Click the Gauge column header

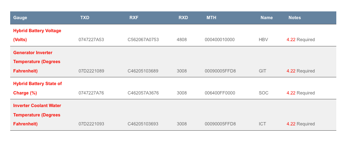click(x=20, y=18)
